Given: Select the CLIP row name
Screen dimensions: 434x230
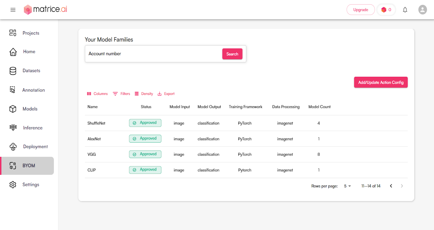Looking at the screenshot, I should [x=92, y=170].
